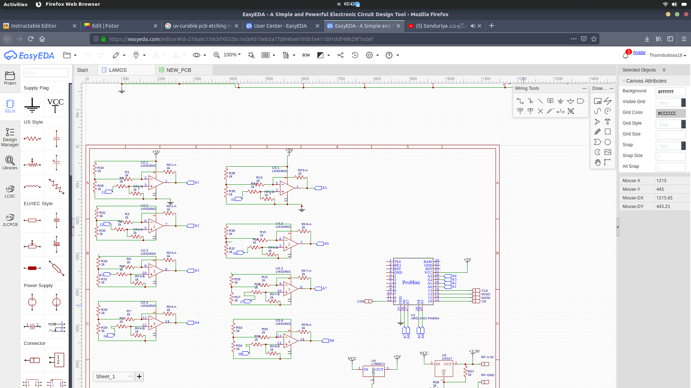Click the No Connect flag tool
The width and height of the screenshot is (691, 388).
(541, 111)
